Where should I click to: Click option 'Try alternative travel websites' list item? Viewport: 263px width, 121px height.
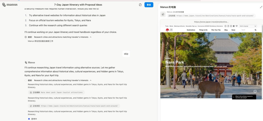[67, 15]
